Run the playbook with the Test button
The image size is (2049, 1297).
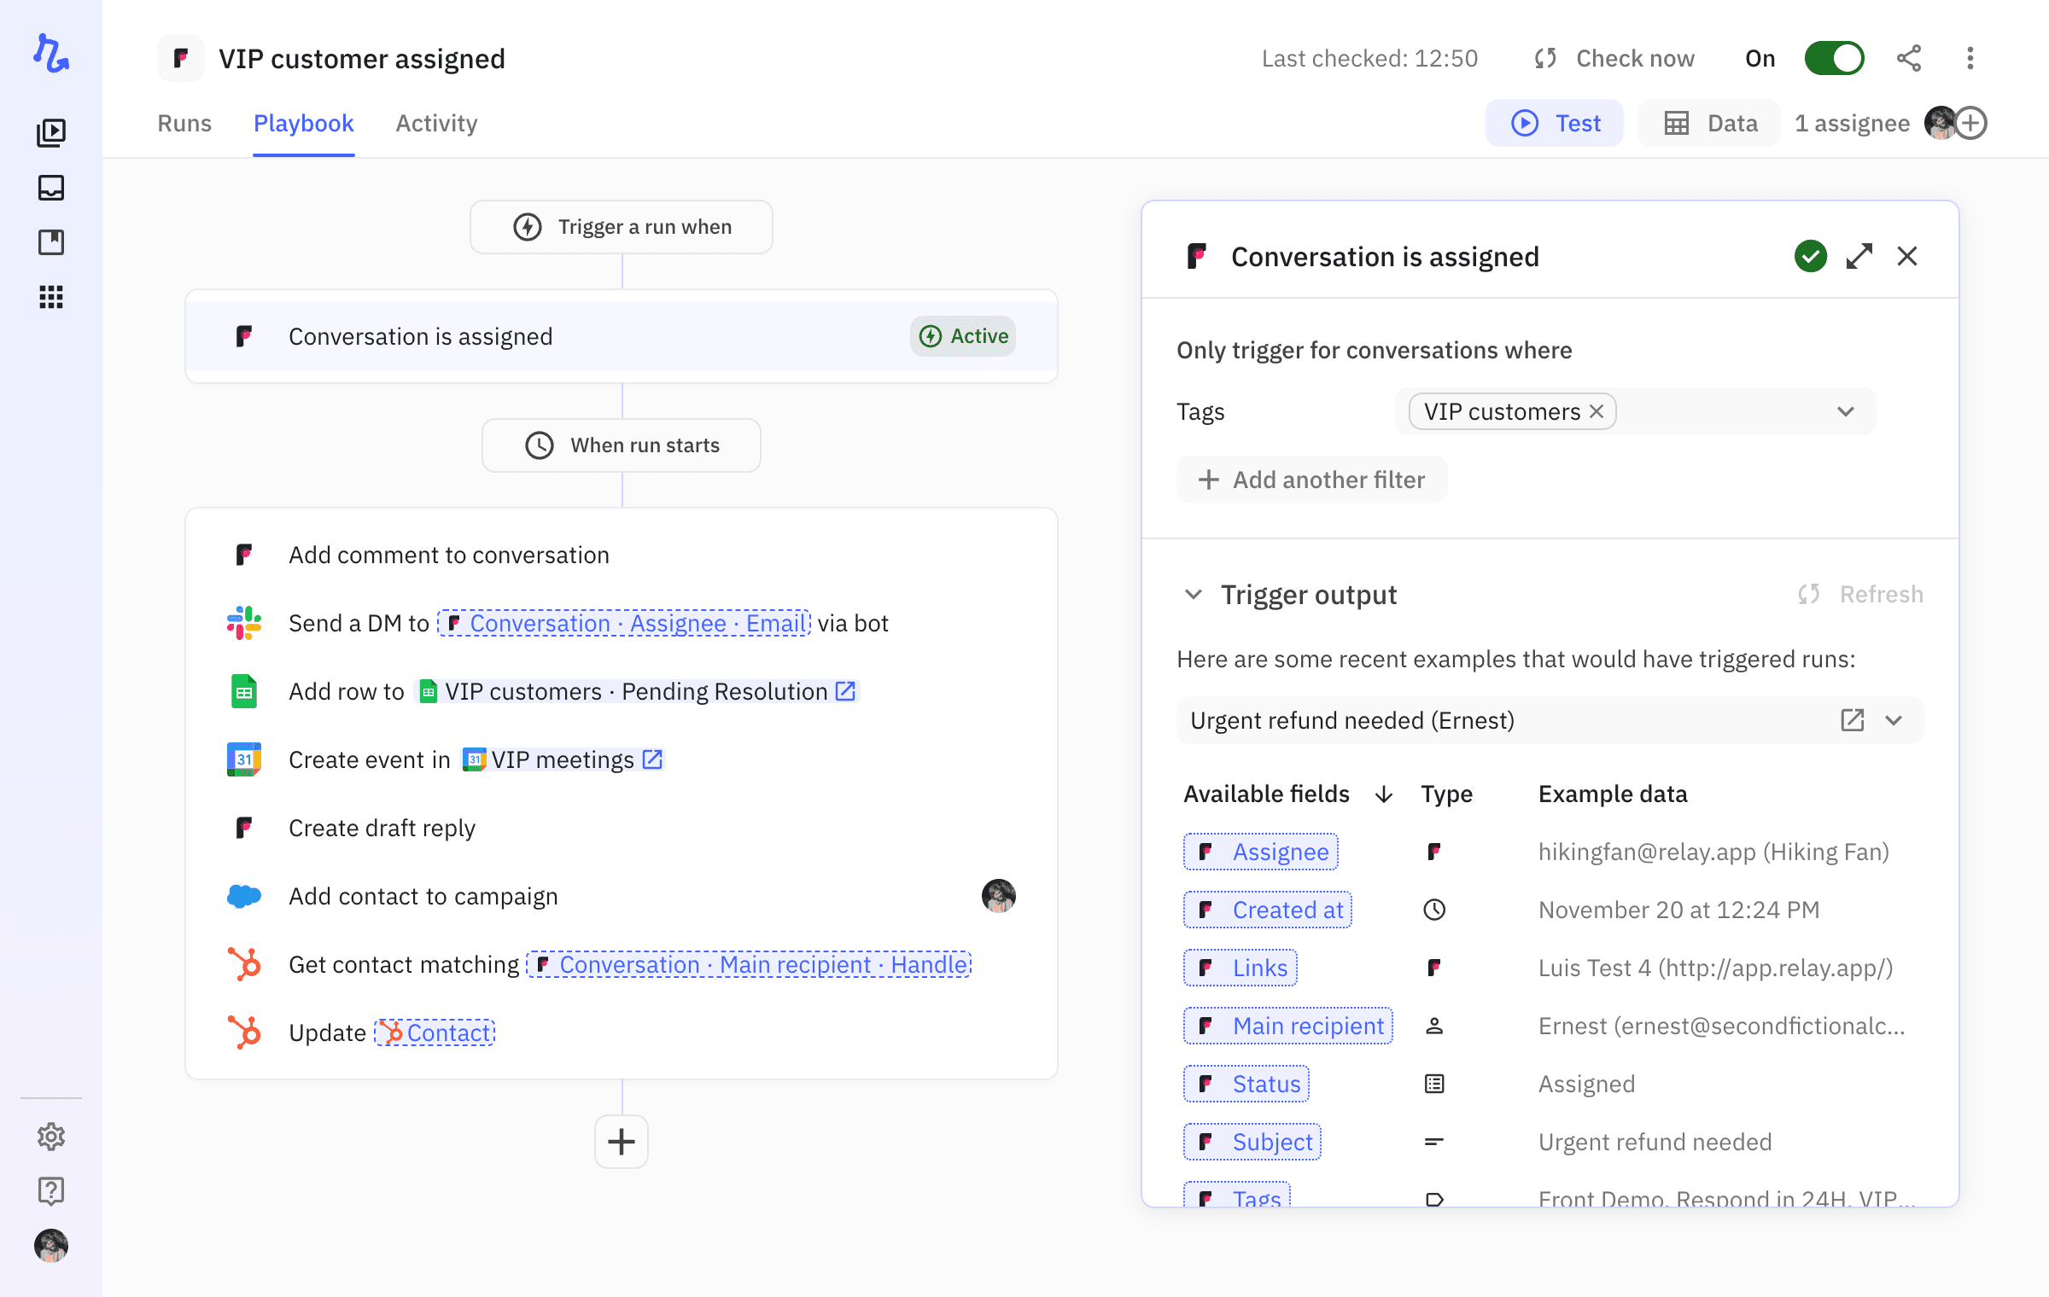tap(1555, 123)
